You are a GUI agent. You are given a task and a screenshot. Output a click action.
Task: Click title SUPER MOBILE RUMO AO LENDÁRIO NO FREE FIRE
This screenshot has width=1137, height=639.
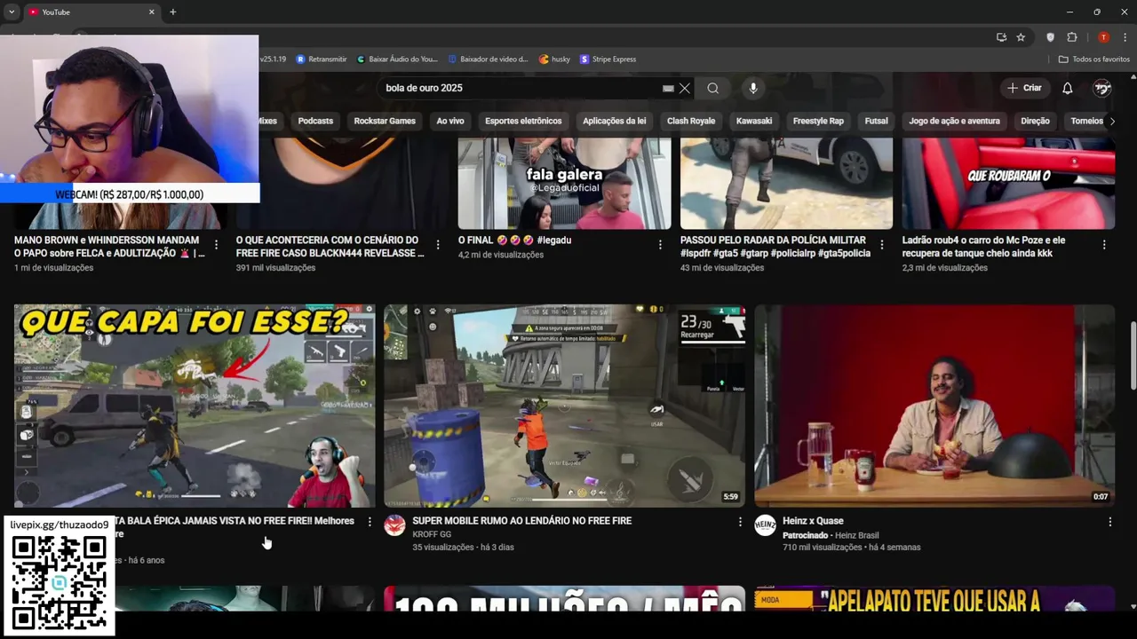pos(522,521)
